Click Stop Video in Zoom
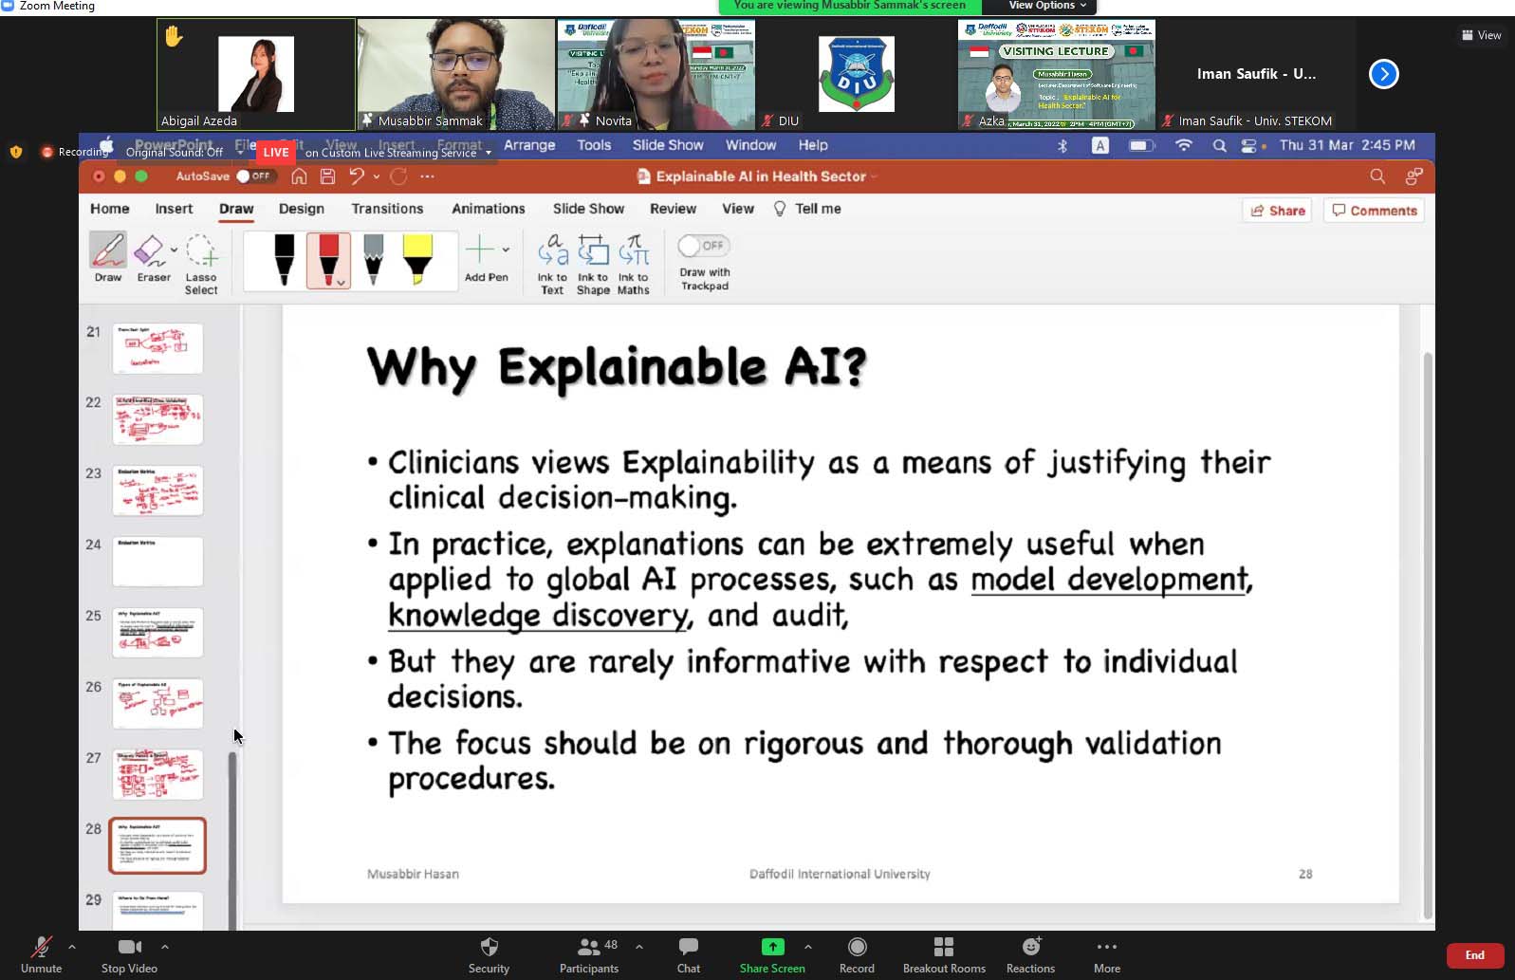This screenshot has width=1515, height=980. (x=129, y=955)
